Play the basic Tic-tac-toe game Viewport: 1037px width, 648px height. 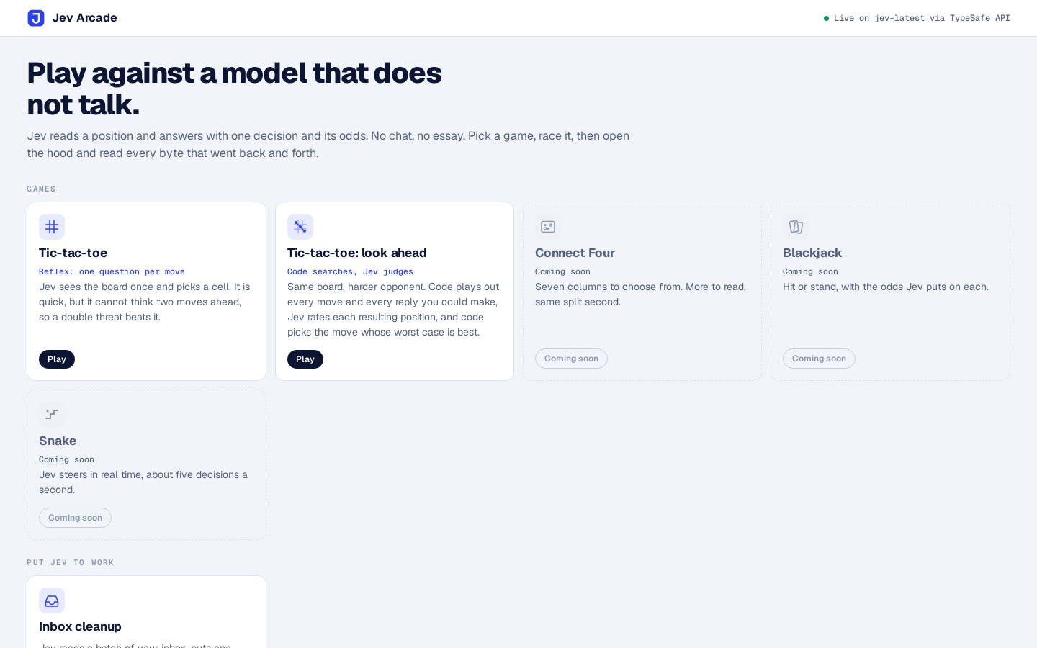pos(57,359)
